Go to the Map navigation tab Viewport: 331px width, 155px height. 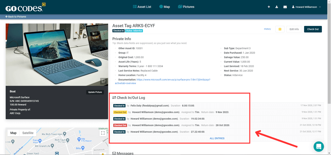(x=164, y=7)
